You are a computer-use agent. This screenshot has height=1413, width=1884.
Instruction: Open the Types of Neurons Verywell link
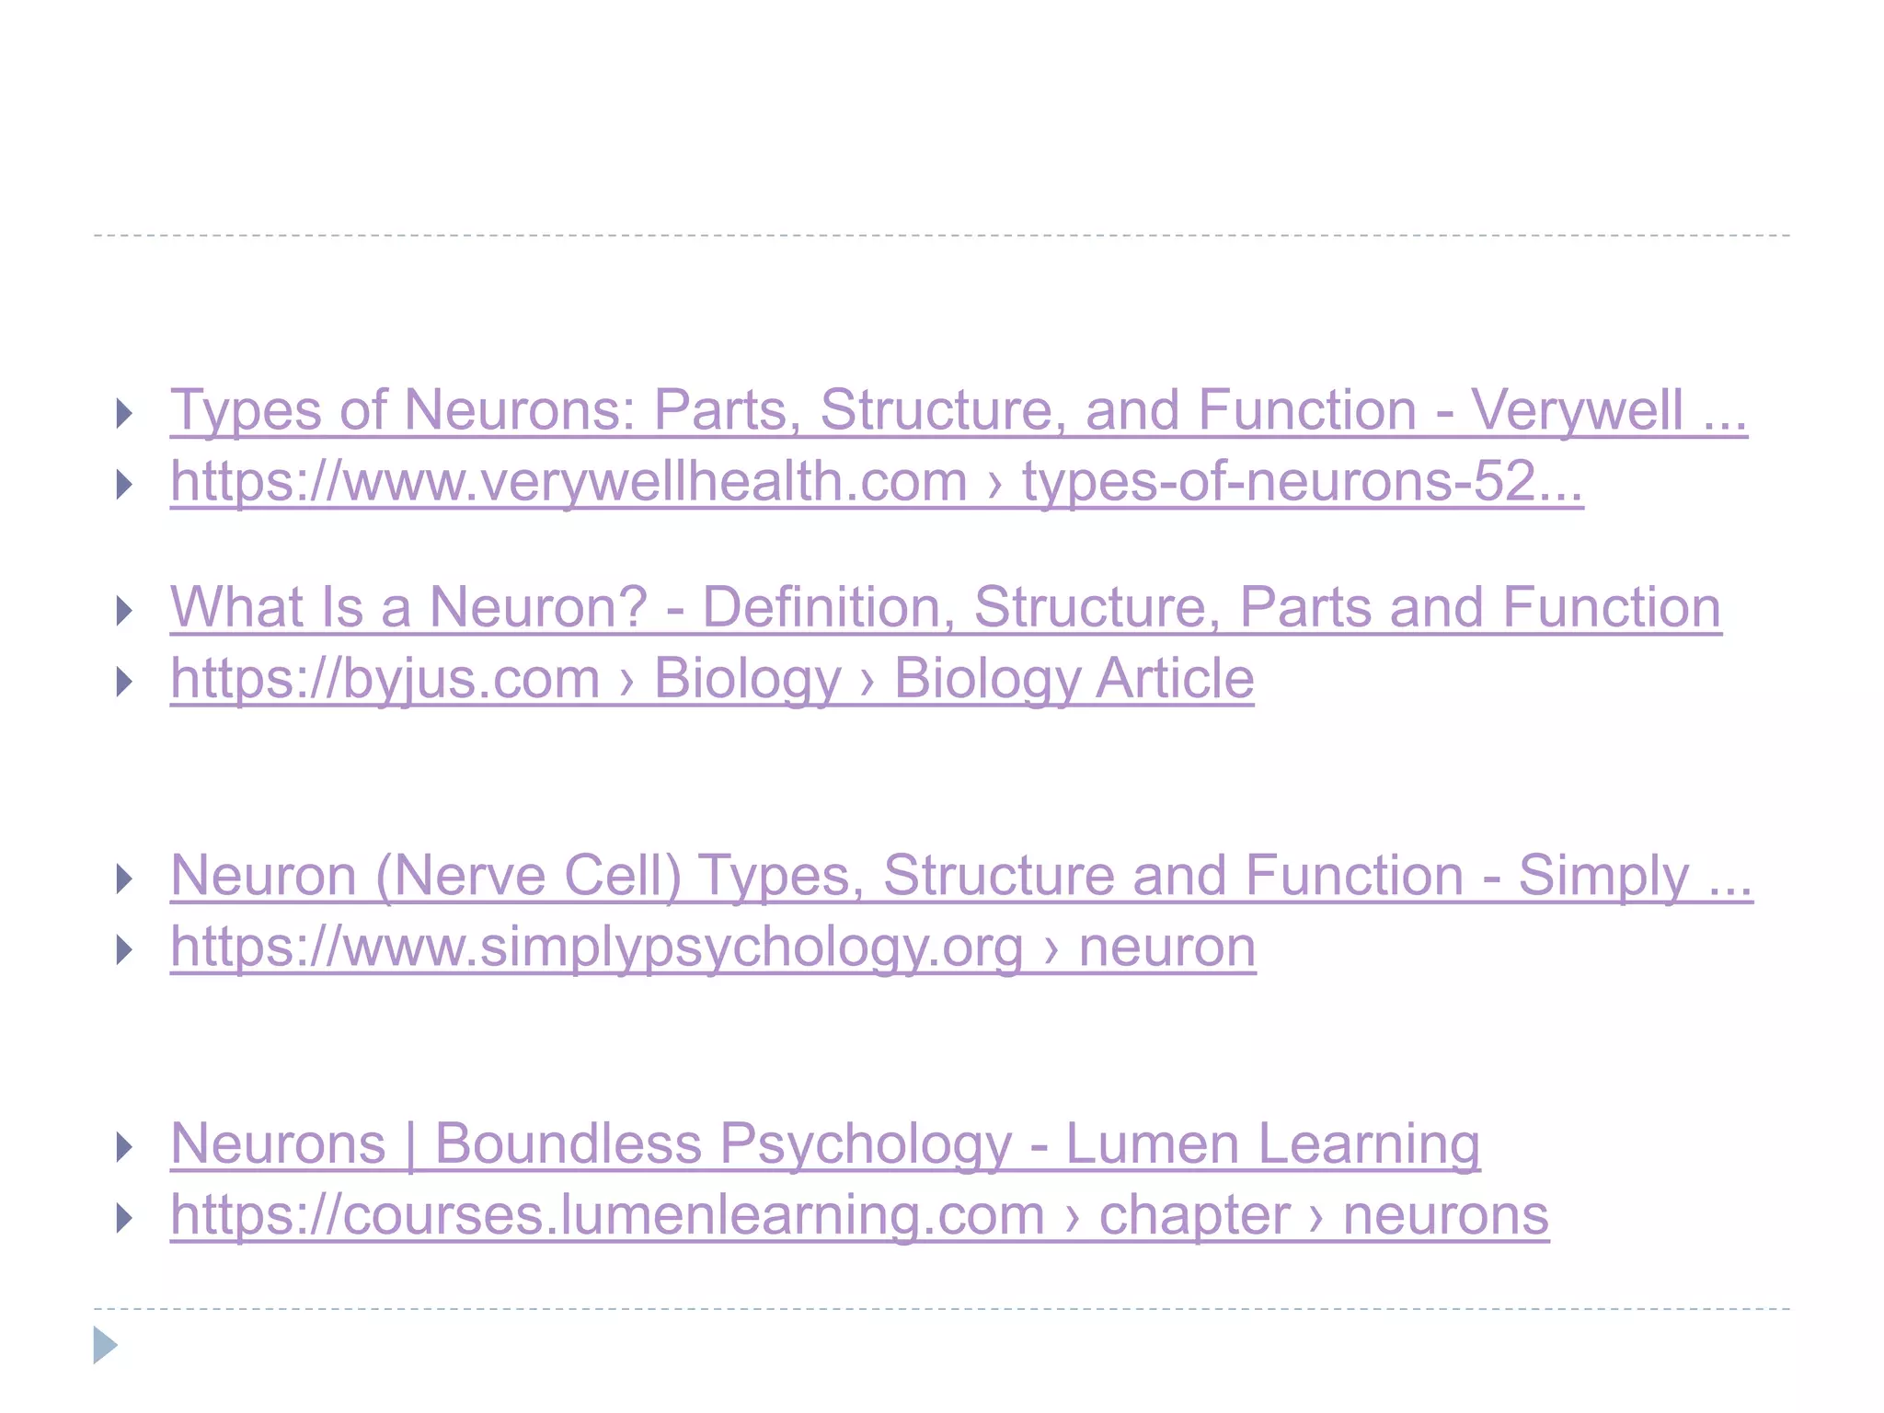(x=959, y=410)
